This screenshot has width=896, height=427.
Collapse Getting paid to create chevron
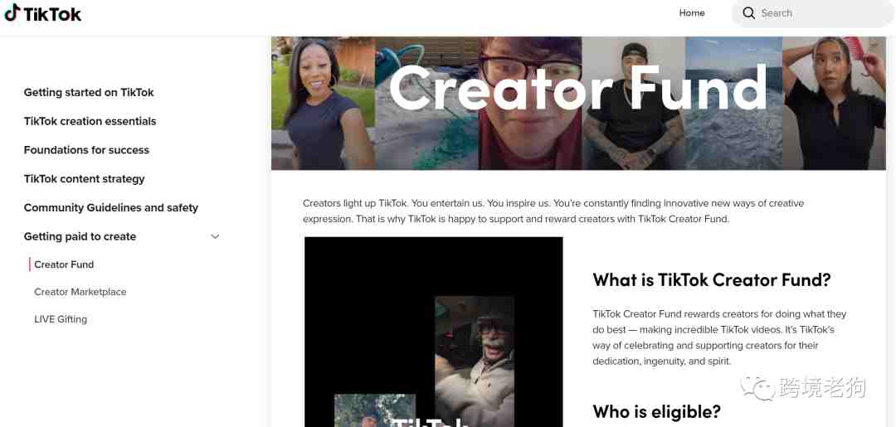coord(216,236)
